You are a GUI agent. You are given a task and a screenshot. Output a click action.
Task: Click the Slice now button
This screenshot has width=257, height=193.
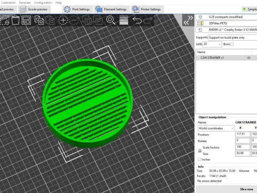[226, 189]
